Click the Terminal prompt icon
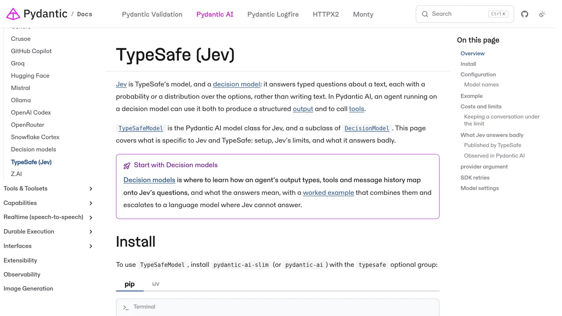The width and height of the screenshot is (562, 316). click(126, 307)
